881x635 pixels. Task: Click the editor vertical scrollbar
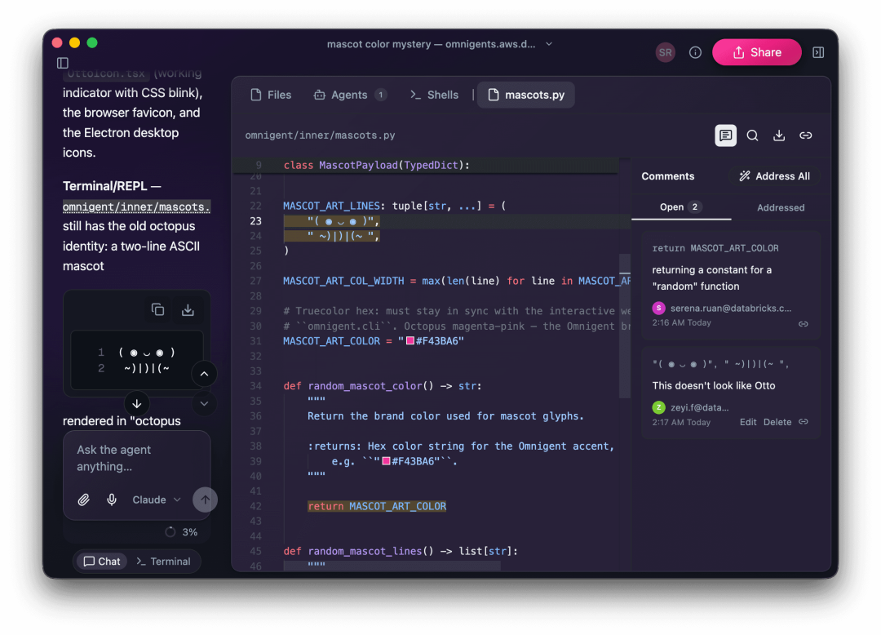624,326
